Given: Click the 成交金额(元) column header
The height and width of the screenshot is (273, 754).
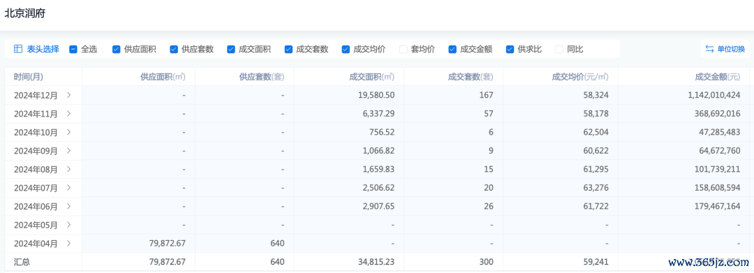Looking at the screenshot, I should [718, 76].
